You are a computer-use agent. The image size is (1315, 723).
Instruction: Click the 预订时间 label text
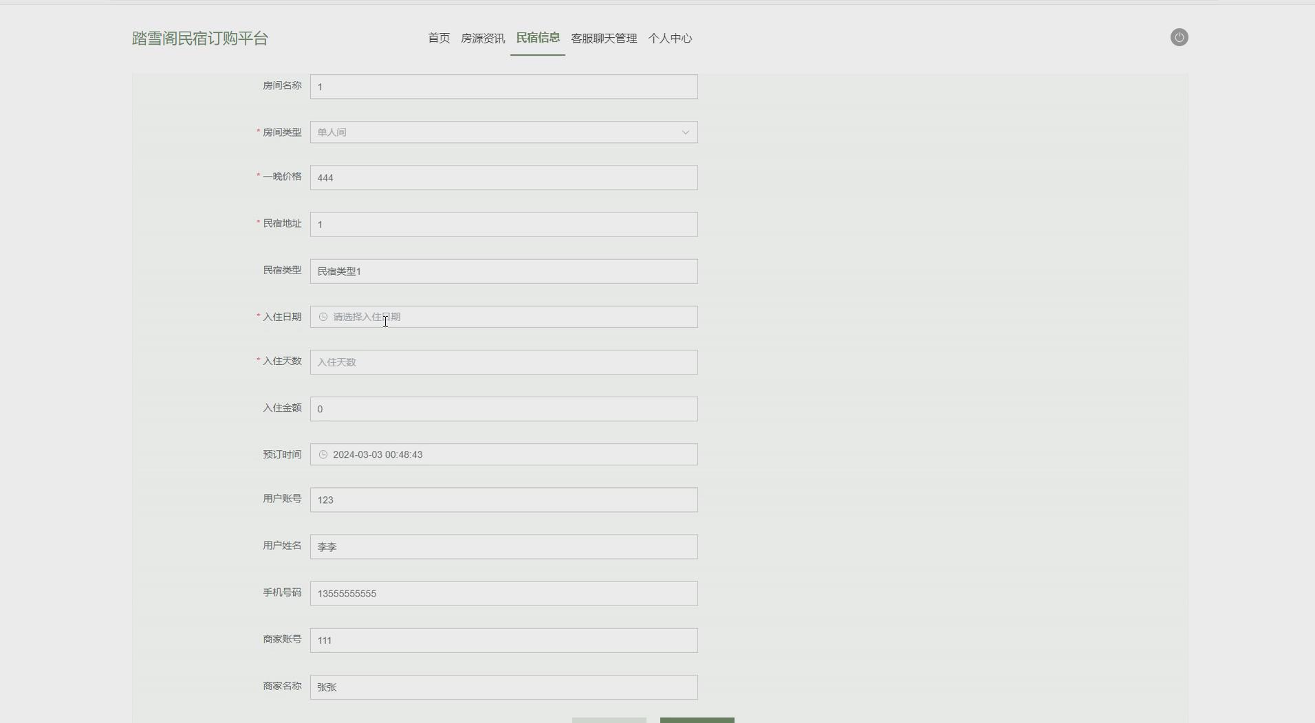(x=282, y=454)
